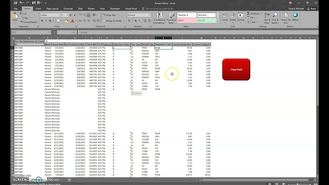Click the Cut scissors icon
This screenshot has height=185, width=329.
click(x=21, y=14)
